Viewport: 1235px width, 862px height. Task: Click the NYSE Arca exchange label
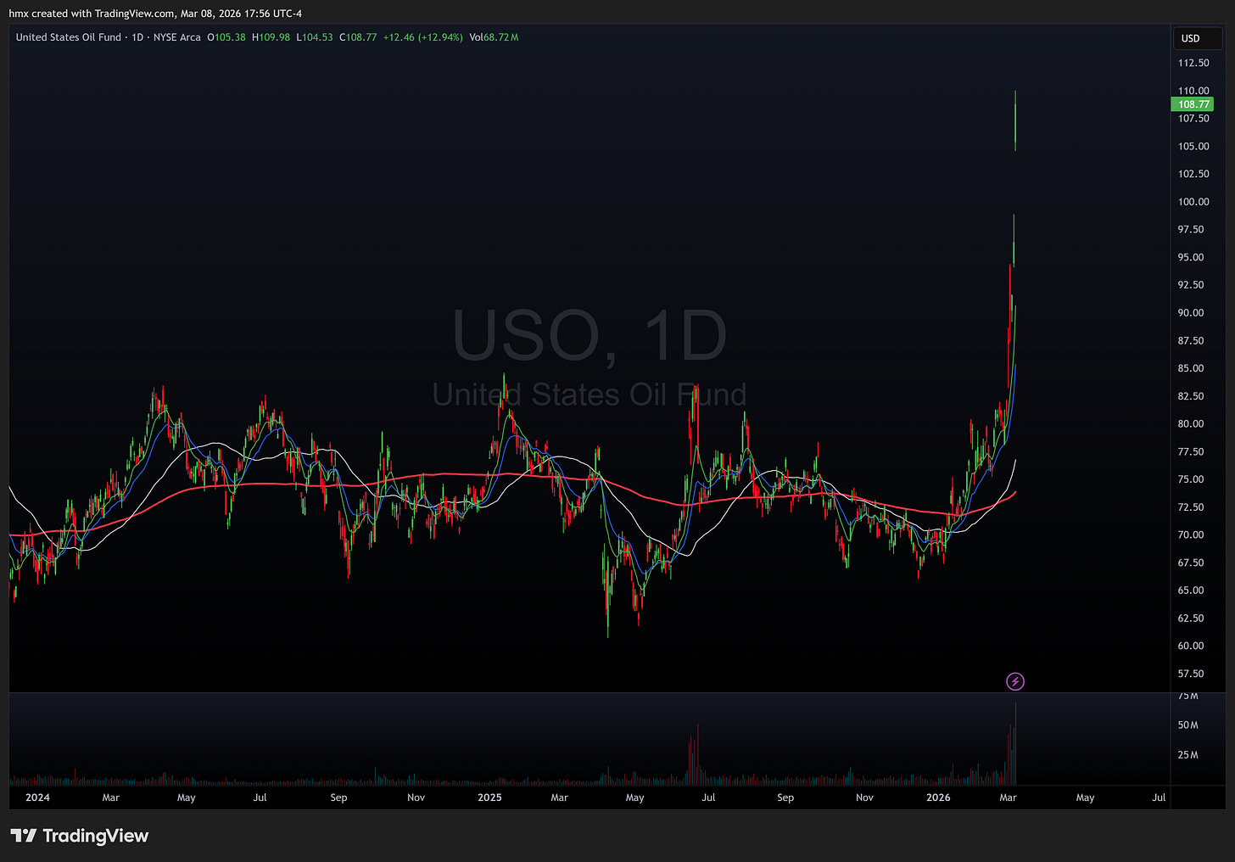pyautogui.click(x=177, y=37)
